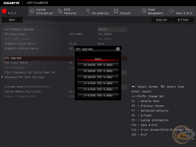Pick i5-6600K CPU 4.4GHz option
This screenshot has width=196, height=147.
(x=98, y=77)
